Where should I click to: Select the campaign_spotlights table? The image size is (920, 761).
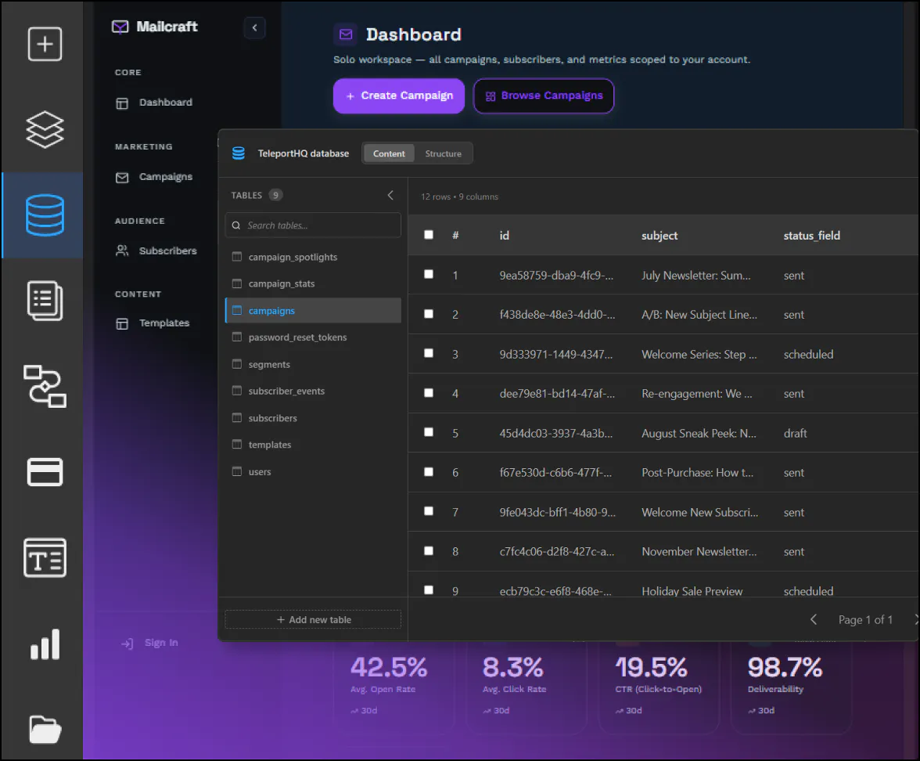click(x=313, y=257)
